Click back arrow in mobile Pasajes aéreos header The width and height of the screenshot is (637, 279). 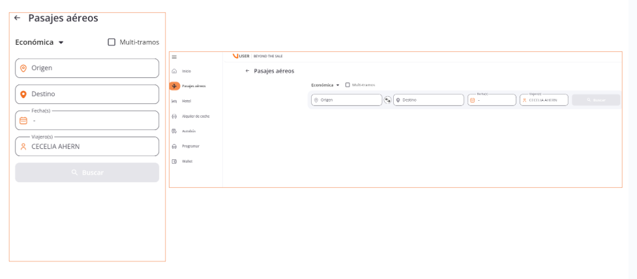coord(18,19)
